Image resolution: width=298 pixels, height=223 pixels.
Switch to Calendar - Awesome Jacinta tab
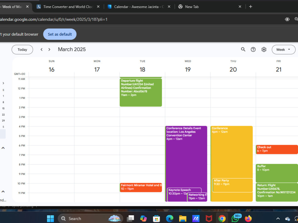139,7
